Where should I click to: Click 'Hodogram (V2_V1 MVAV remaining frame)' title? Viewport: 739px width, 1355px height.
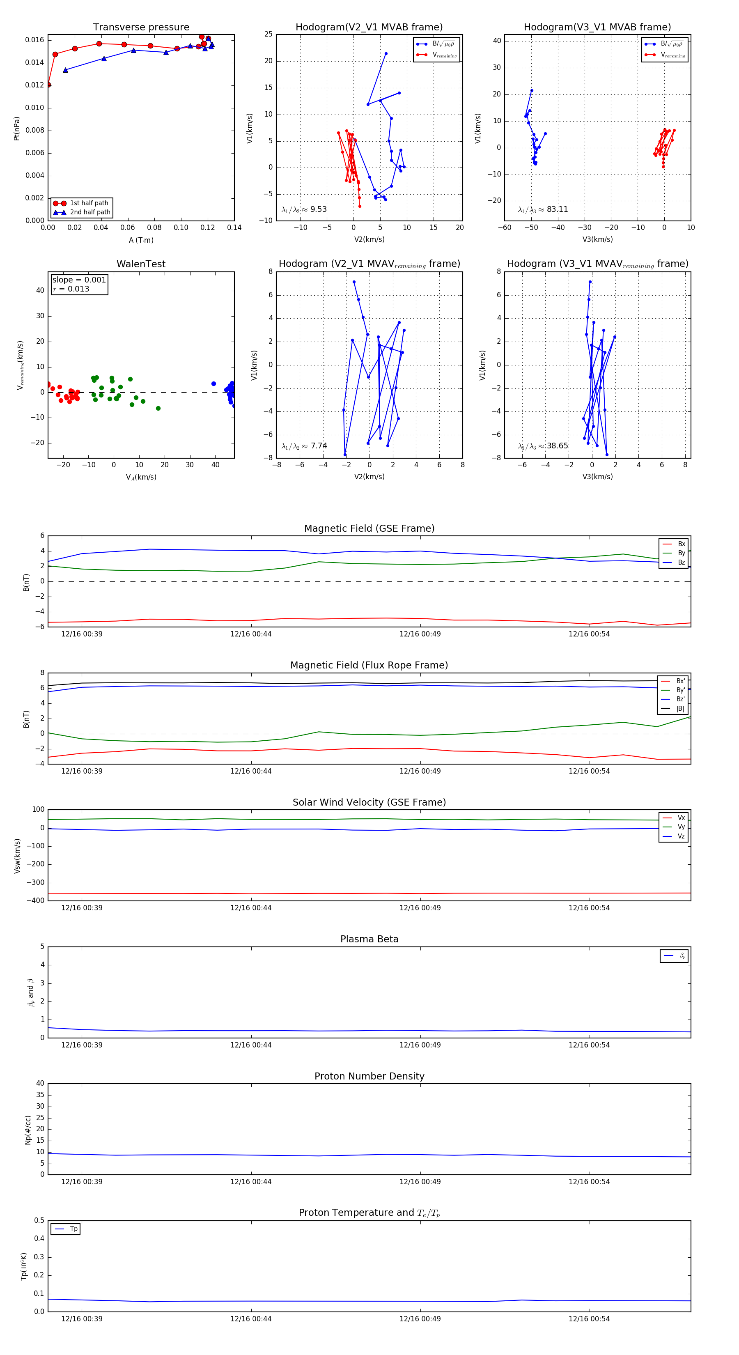pos(369,264)
